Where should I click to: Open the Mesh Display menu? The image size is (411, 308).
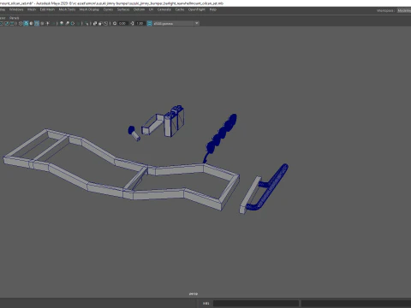point(89,9)
